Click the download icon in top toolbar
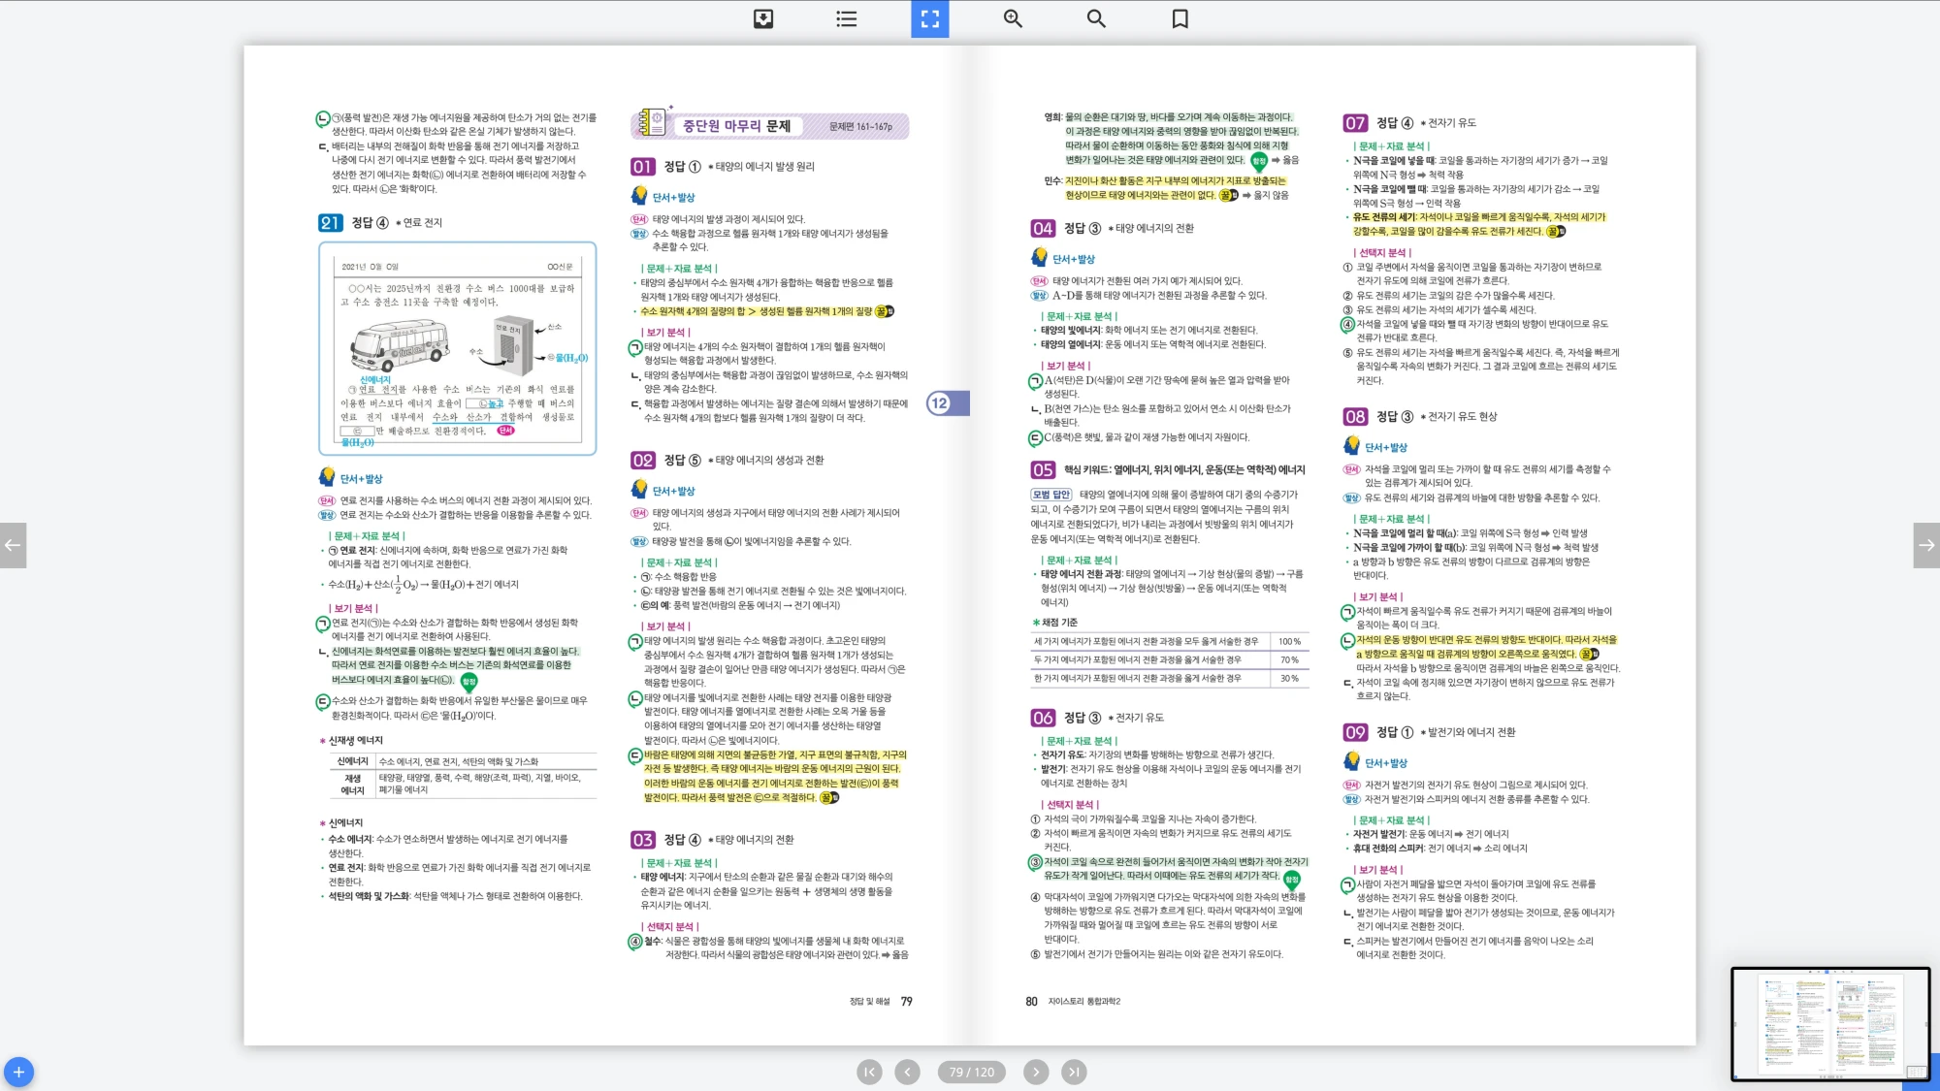Image resolution: width=1940 pixels, height=1091 pixels. point(763,18)
